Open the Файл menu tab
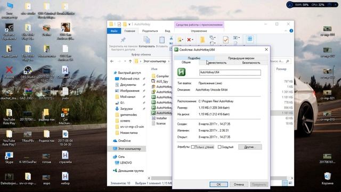 [114, 31]
